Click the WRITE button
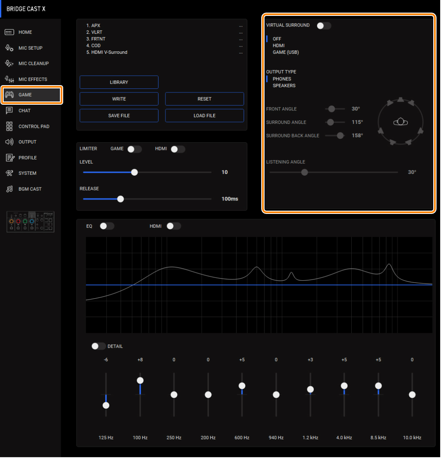The width and height of the screenshot is (441, 458). click(x=119, y=99)
